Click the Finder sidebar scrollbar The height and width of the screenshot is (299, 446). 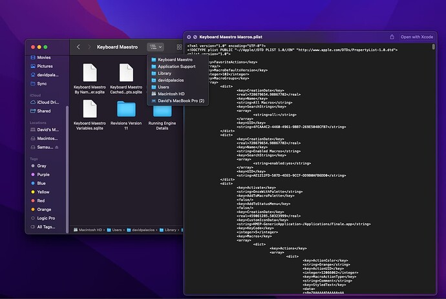point(67,170)
